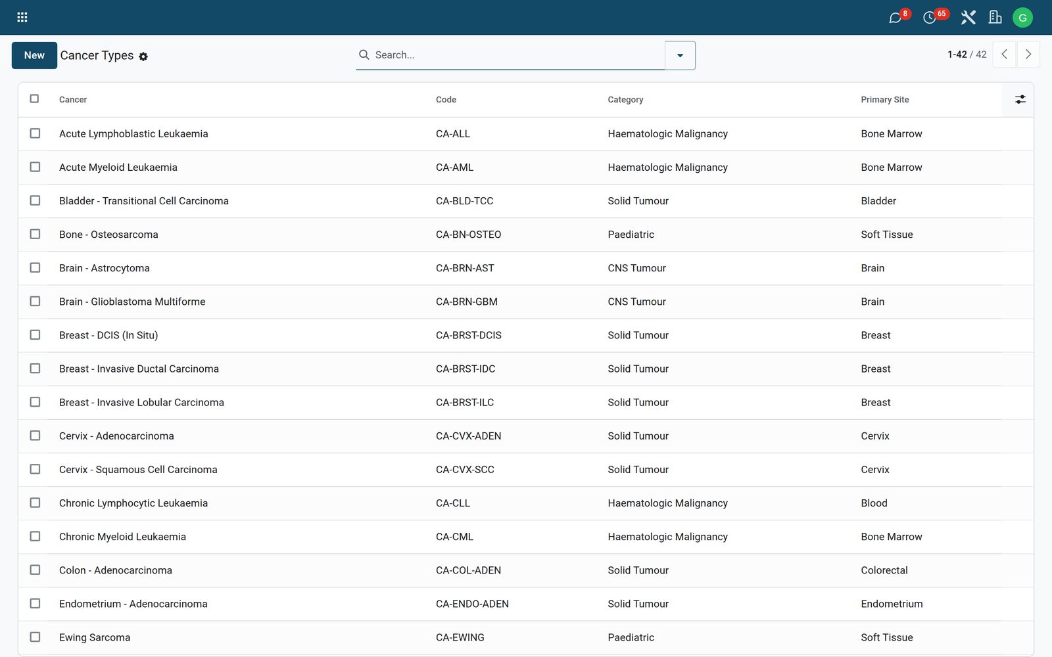Tick the Cervix - Adenocarcinoma row checkbox

click(35, 436)
